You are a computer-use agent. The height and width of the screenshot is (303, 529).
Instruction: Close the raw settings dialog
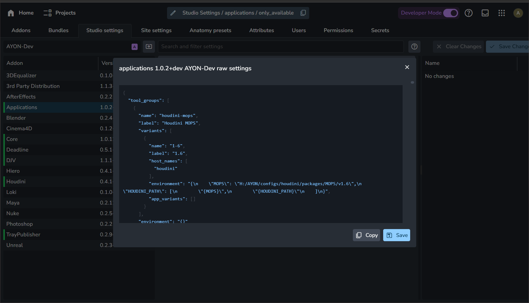(407, 67)
